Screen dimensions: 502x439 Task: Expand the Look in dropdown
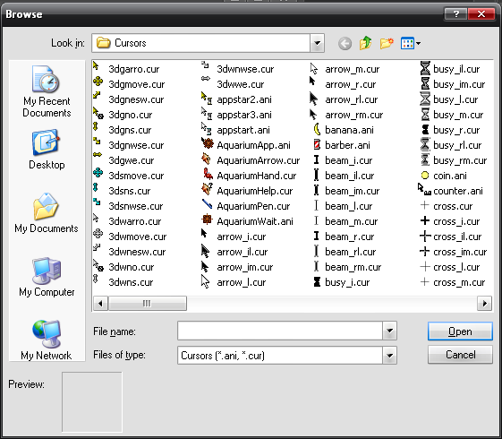tap(317, 43)
